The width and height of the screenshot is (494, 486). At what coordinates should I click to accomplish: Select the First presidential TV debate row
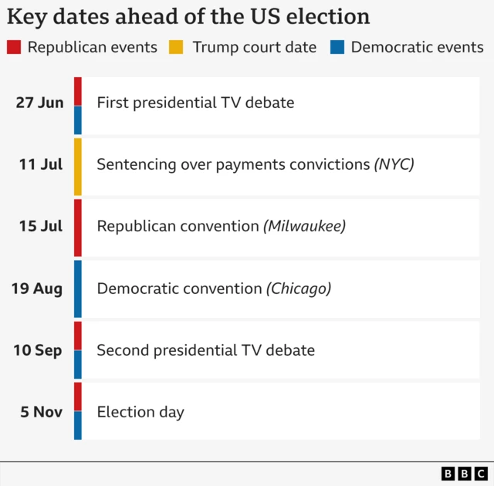point(280,103)
